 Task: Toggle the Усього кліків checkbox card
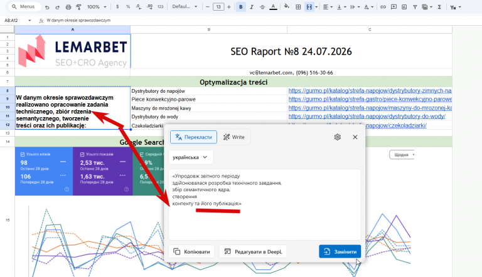23,154
